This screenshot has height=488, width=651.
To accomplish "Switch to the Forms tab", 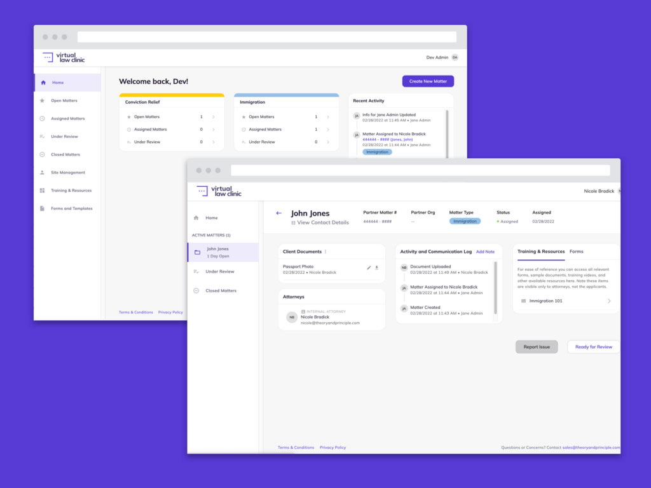I will pos(576,252).
